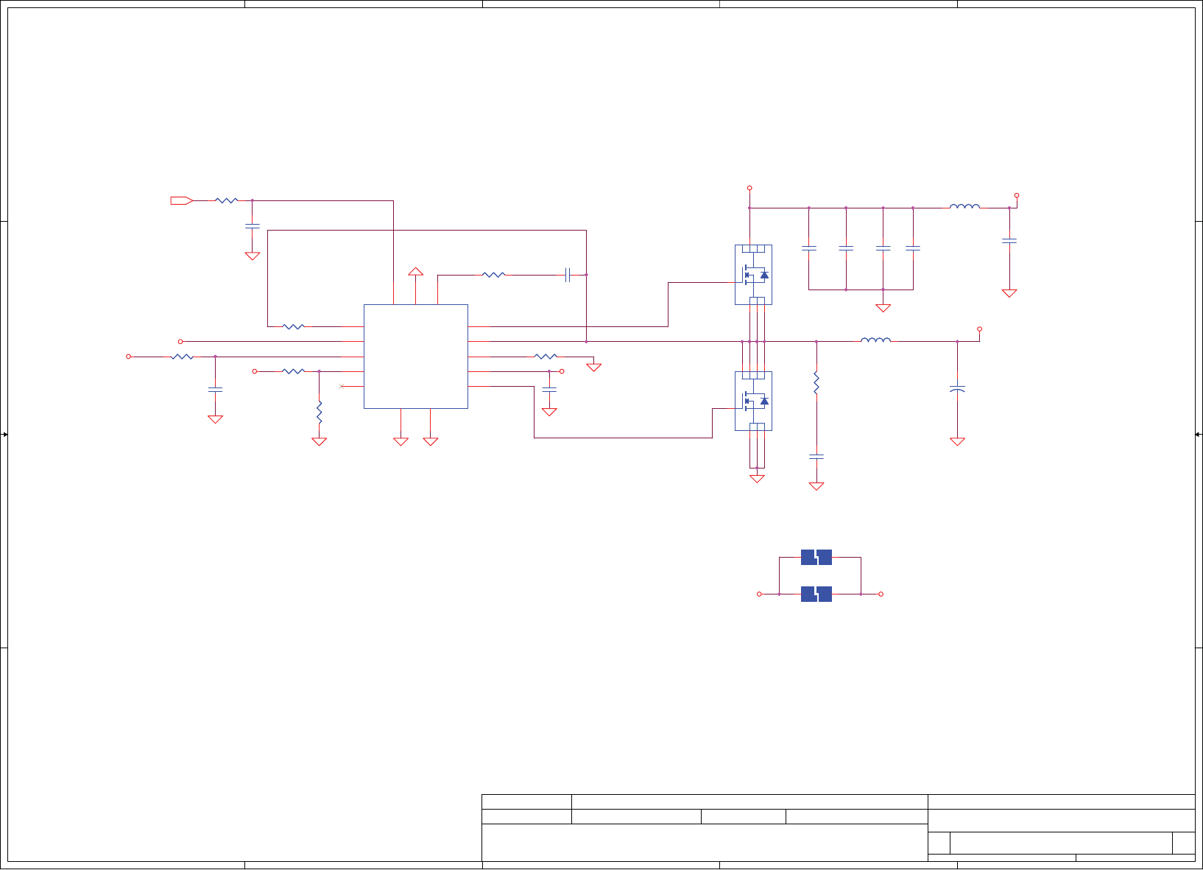This screenshot has width=1203, height=870.
Task: Click the vertical snubber resistor beside the MOSFETs
Action: (x=816, y=383)
